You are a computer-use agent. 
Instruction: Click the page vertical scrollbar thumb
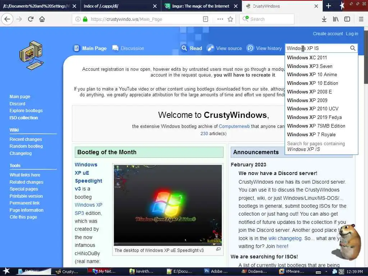click(x=366, y=56)
